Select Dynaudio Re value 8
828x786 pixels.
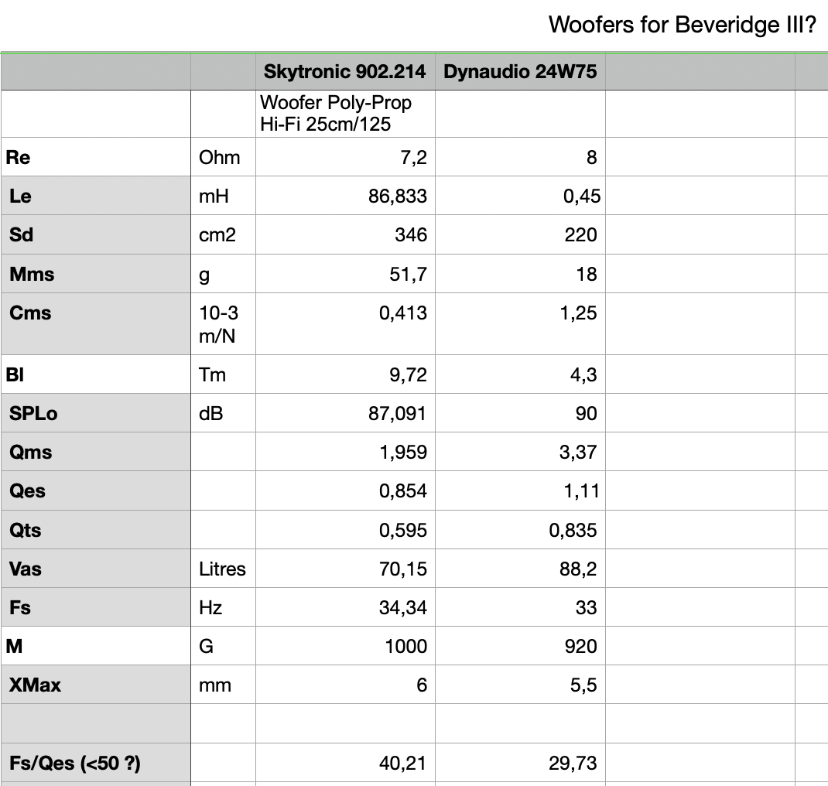520,157
